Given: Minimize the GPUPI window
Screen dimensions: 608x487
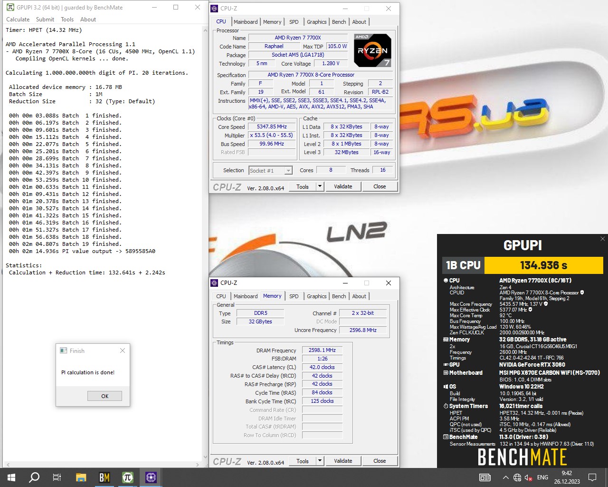Looking at the screenshot, I should pos(153,7).
